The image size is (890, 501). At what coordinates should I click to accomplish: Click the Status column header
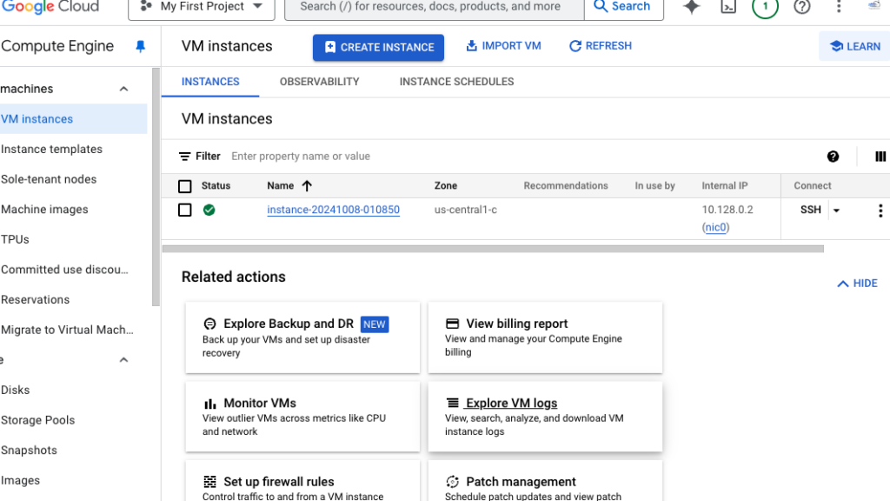(216, 186)
